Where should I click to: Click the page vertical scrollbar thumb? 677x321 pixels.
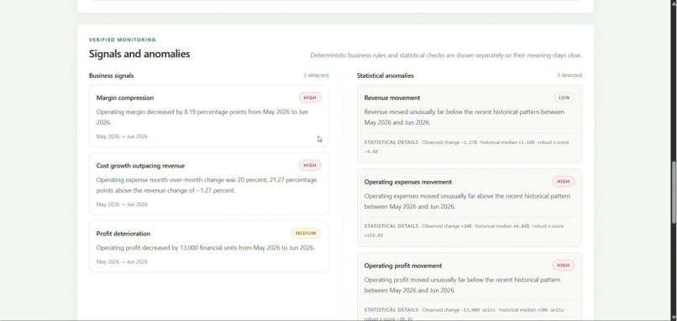[x=674, y=193]
